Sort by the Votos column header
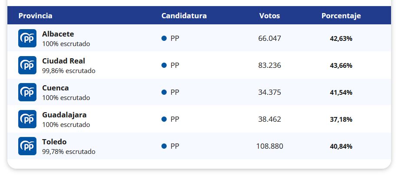 [x=270, y=16]
